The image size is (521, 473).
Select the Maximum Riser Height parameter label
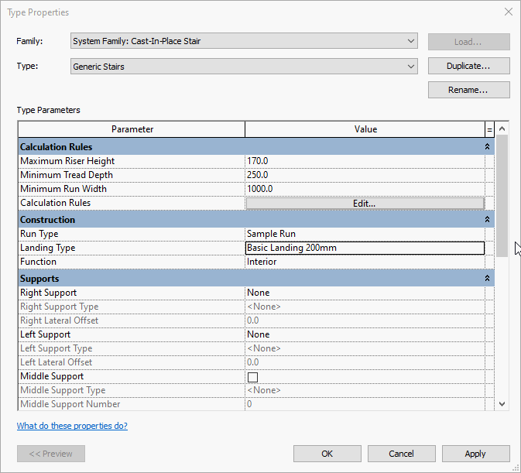click(x=67, y=161)
